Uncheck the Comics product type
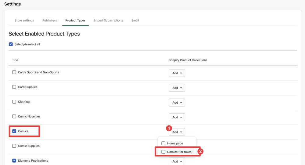 click(x=14, y=131)
